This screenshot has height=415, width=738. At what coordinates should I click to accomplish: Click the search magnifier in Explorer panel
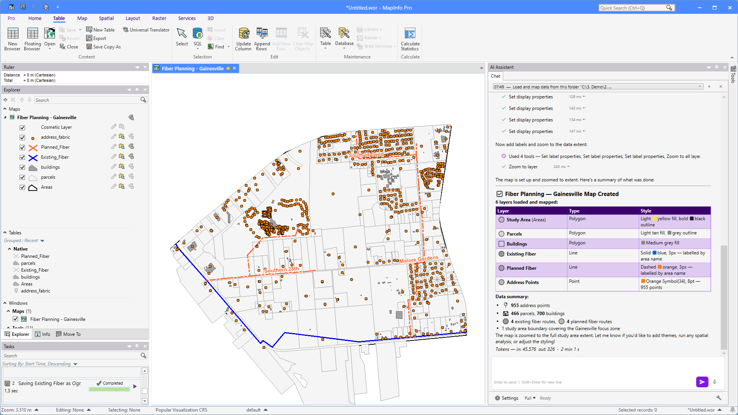[143, 100]
